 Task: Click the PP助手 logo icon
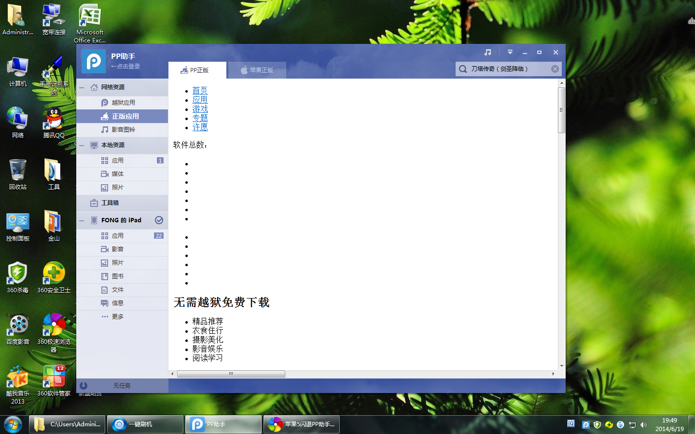click(94, 61)
